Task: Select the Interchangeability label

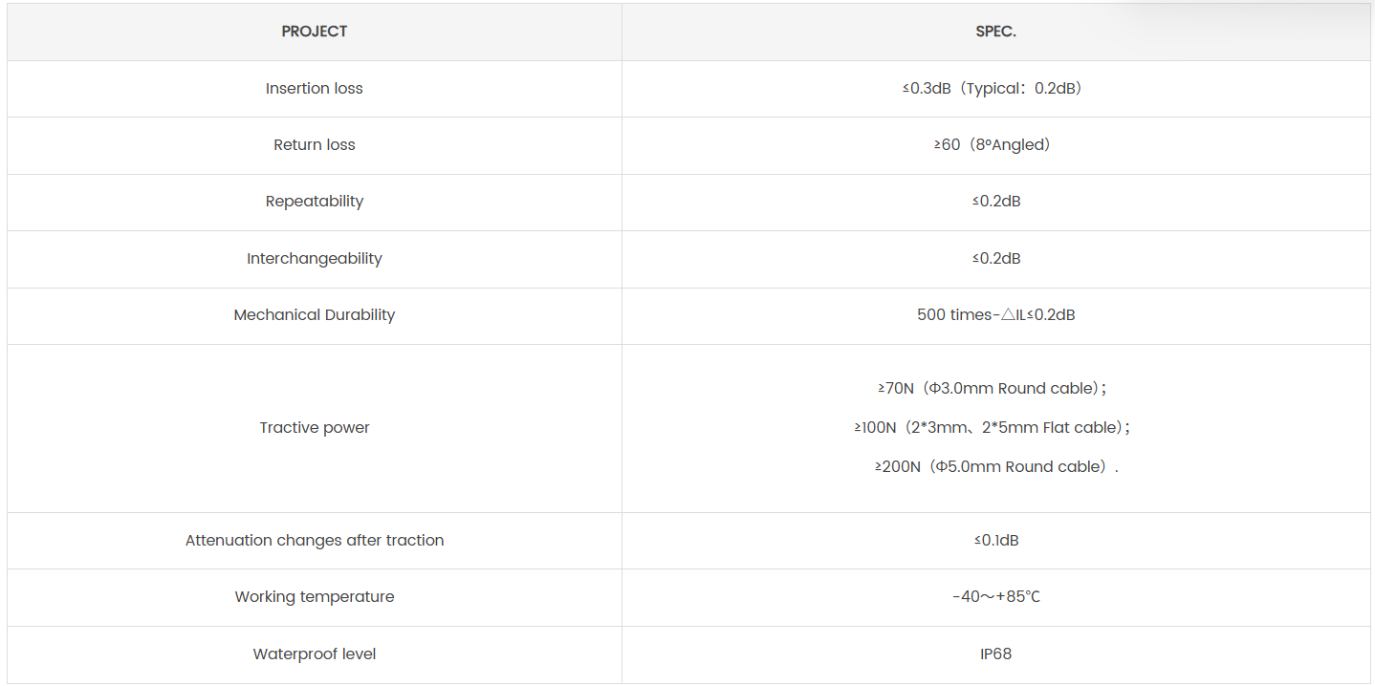Action: [x=314, y=258]
